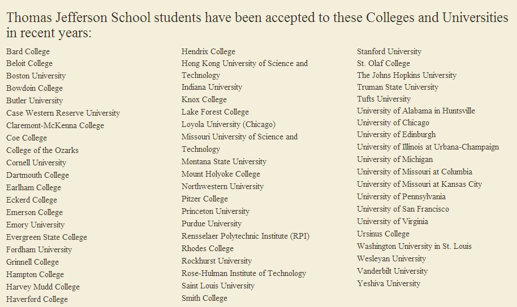The height and width of the screenshot is (307, 517).
Task: Click the Bard College entry
Action: tap(28, 51)
